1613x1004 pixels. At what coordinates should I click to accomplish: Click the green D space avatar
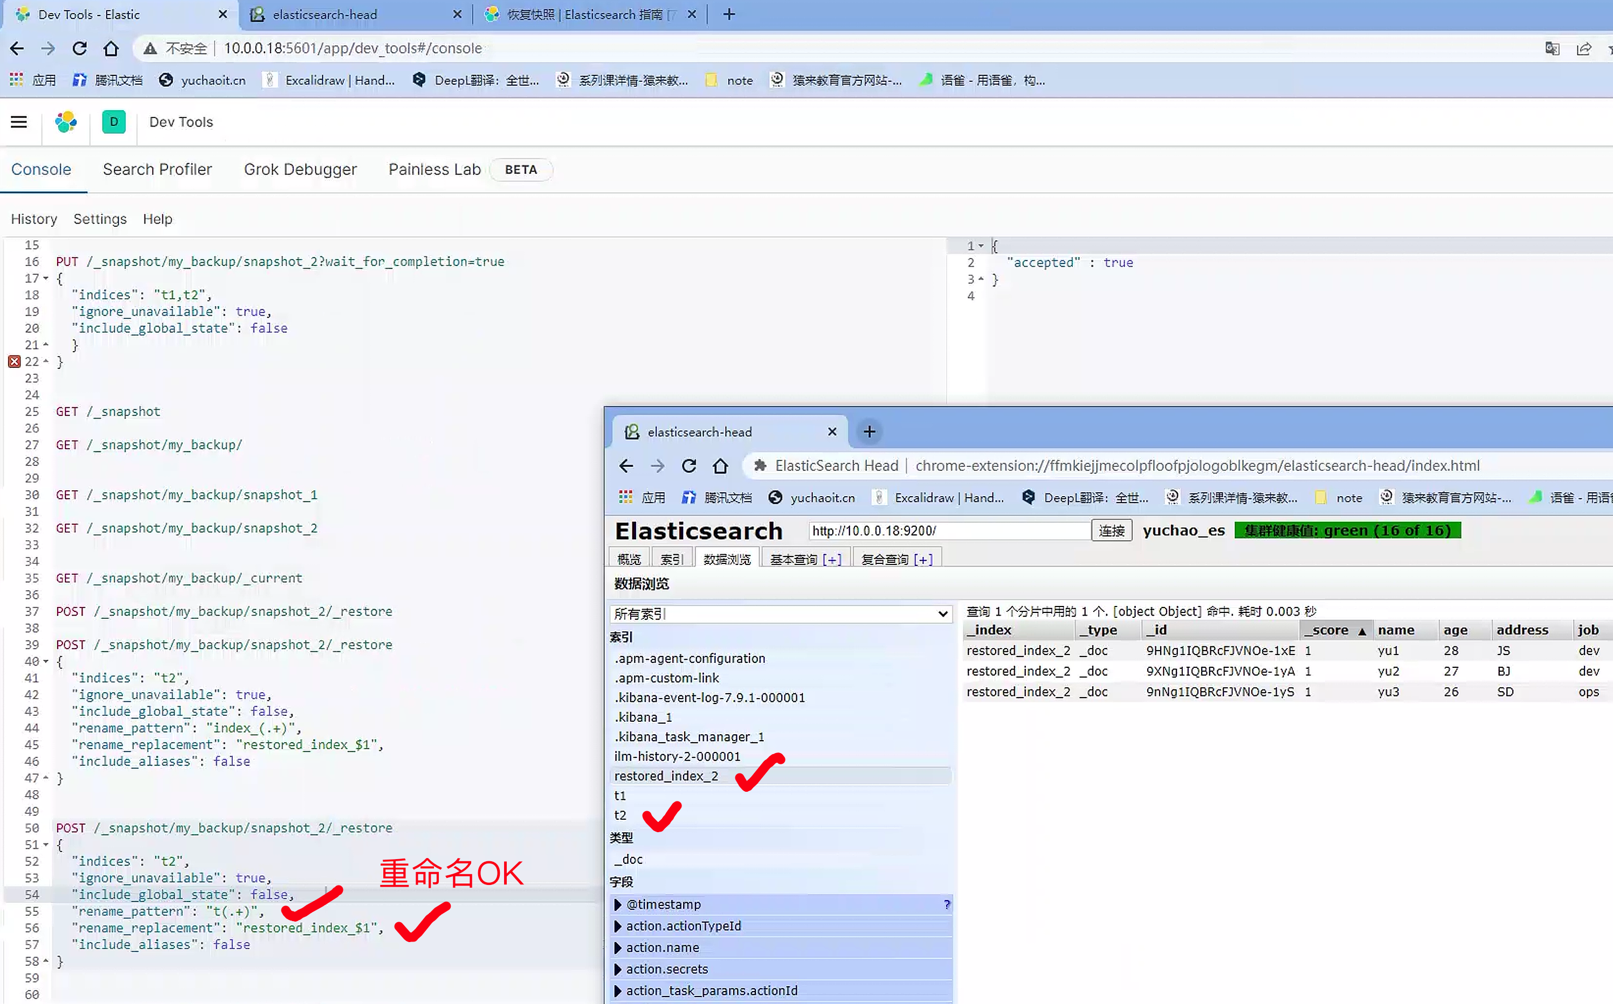point(114,122)
